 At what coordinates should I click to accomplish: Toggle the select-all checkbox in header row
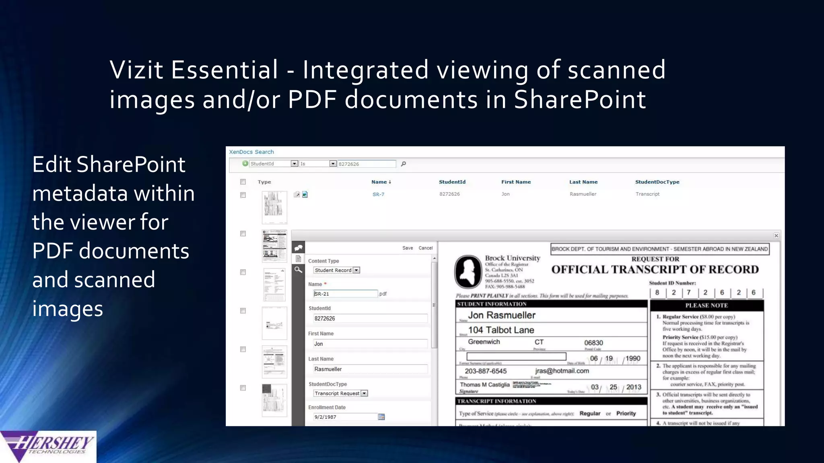(243, 182)
